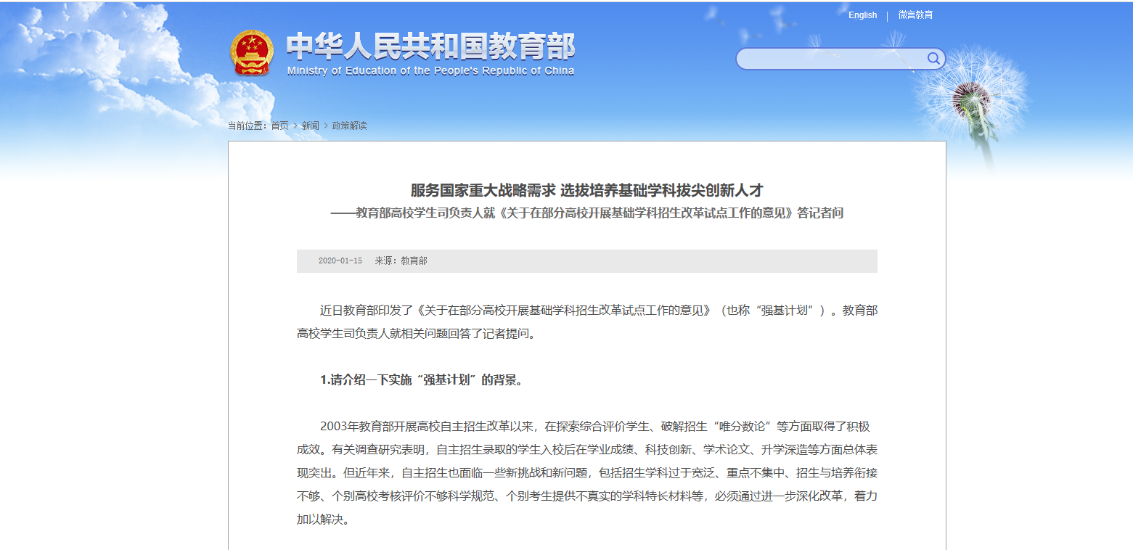Image resolution: width=1133 pixels, height=550 pixels.
Task: Open the 微言教育 link
Action: point(915,15)
